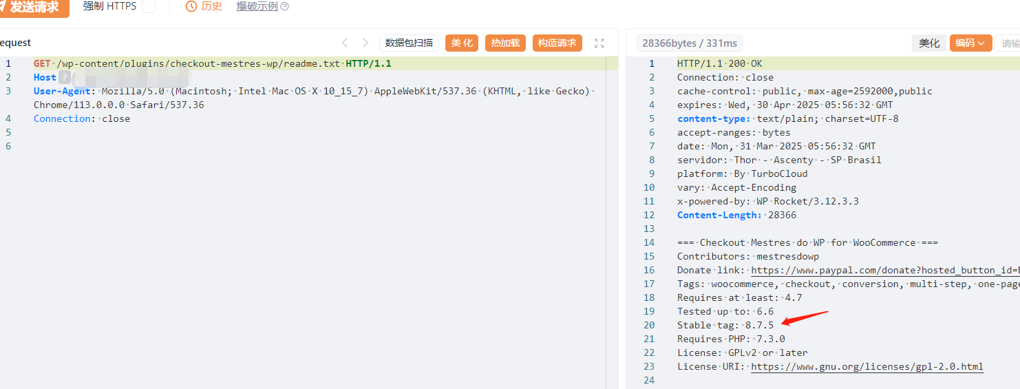
Task: Click the Content-Length: 28366 header
Action: (736, 215)
